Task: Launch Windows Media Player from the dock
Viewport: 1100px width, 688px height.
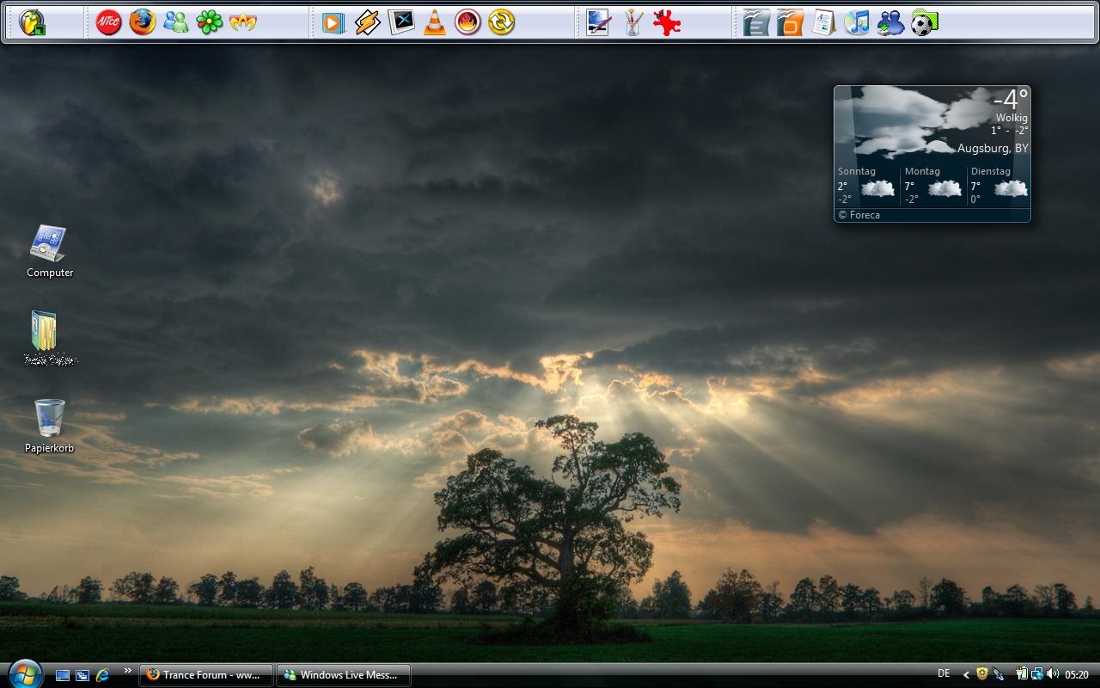Action: pos(333,22)
